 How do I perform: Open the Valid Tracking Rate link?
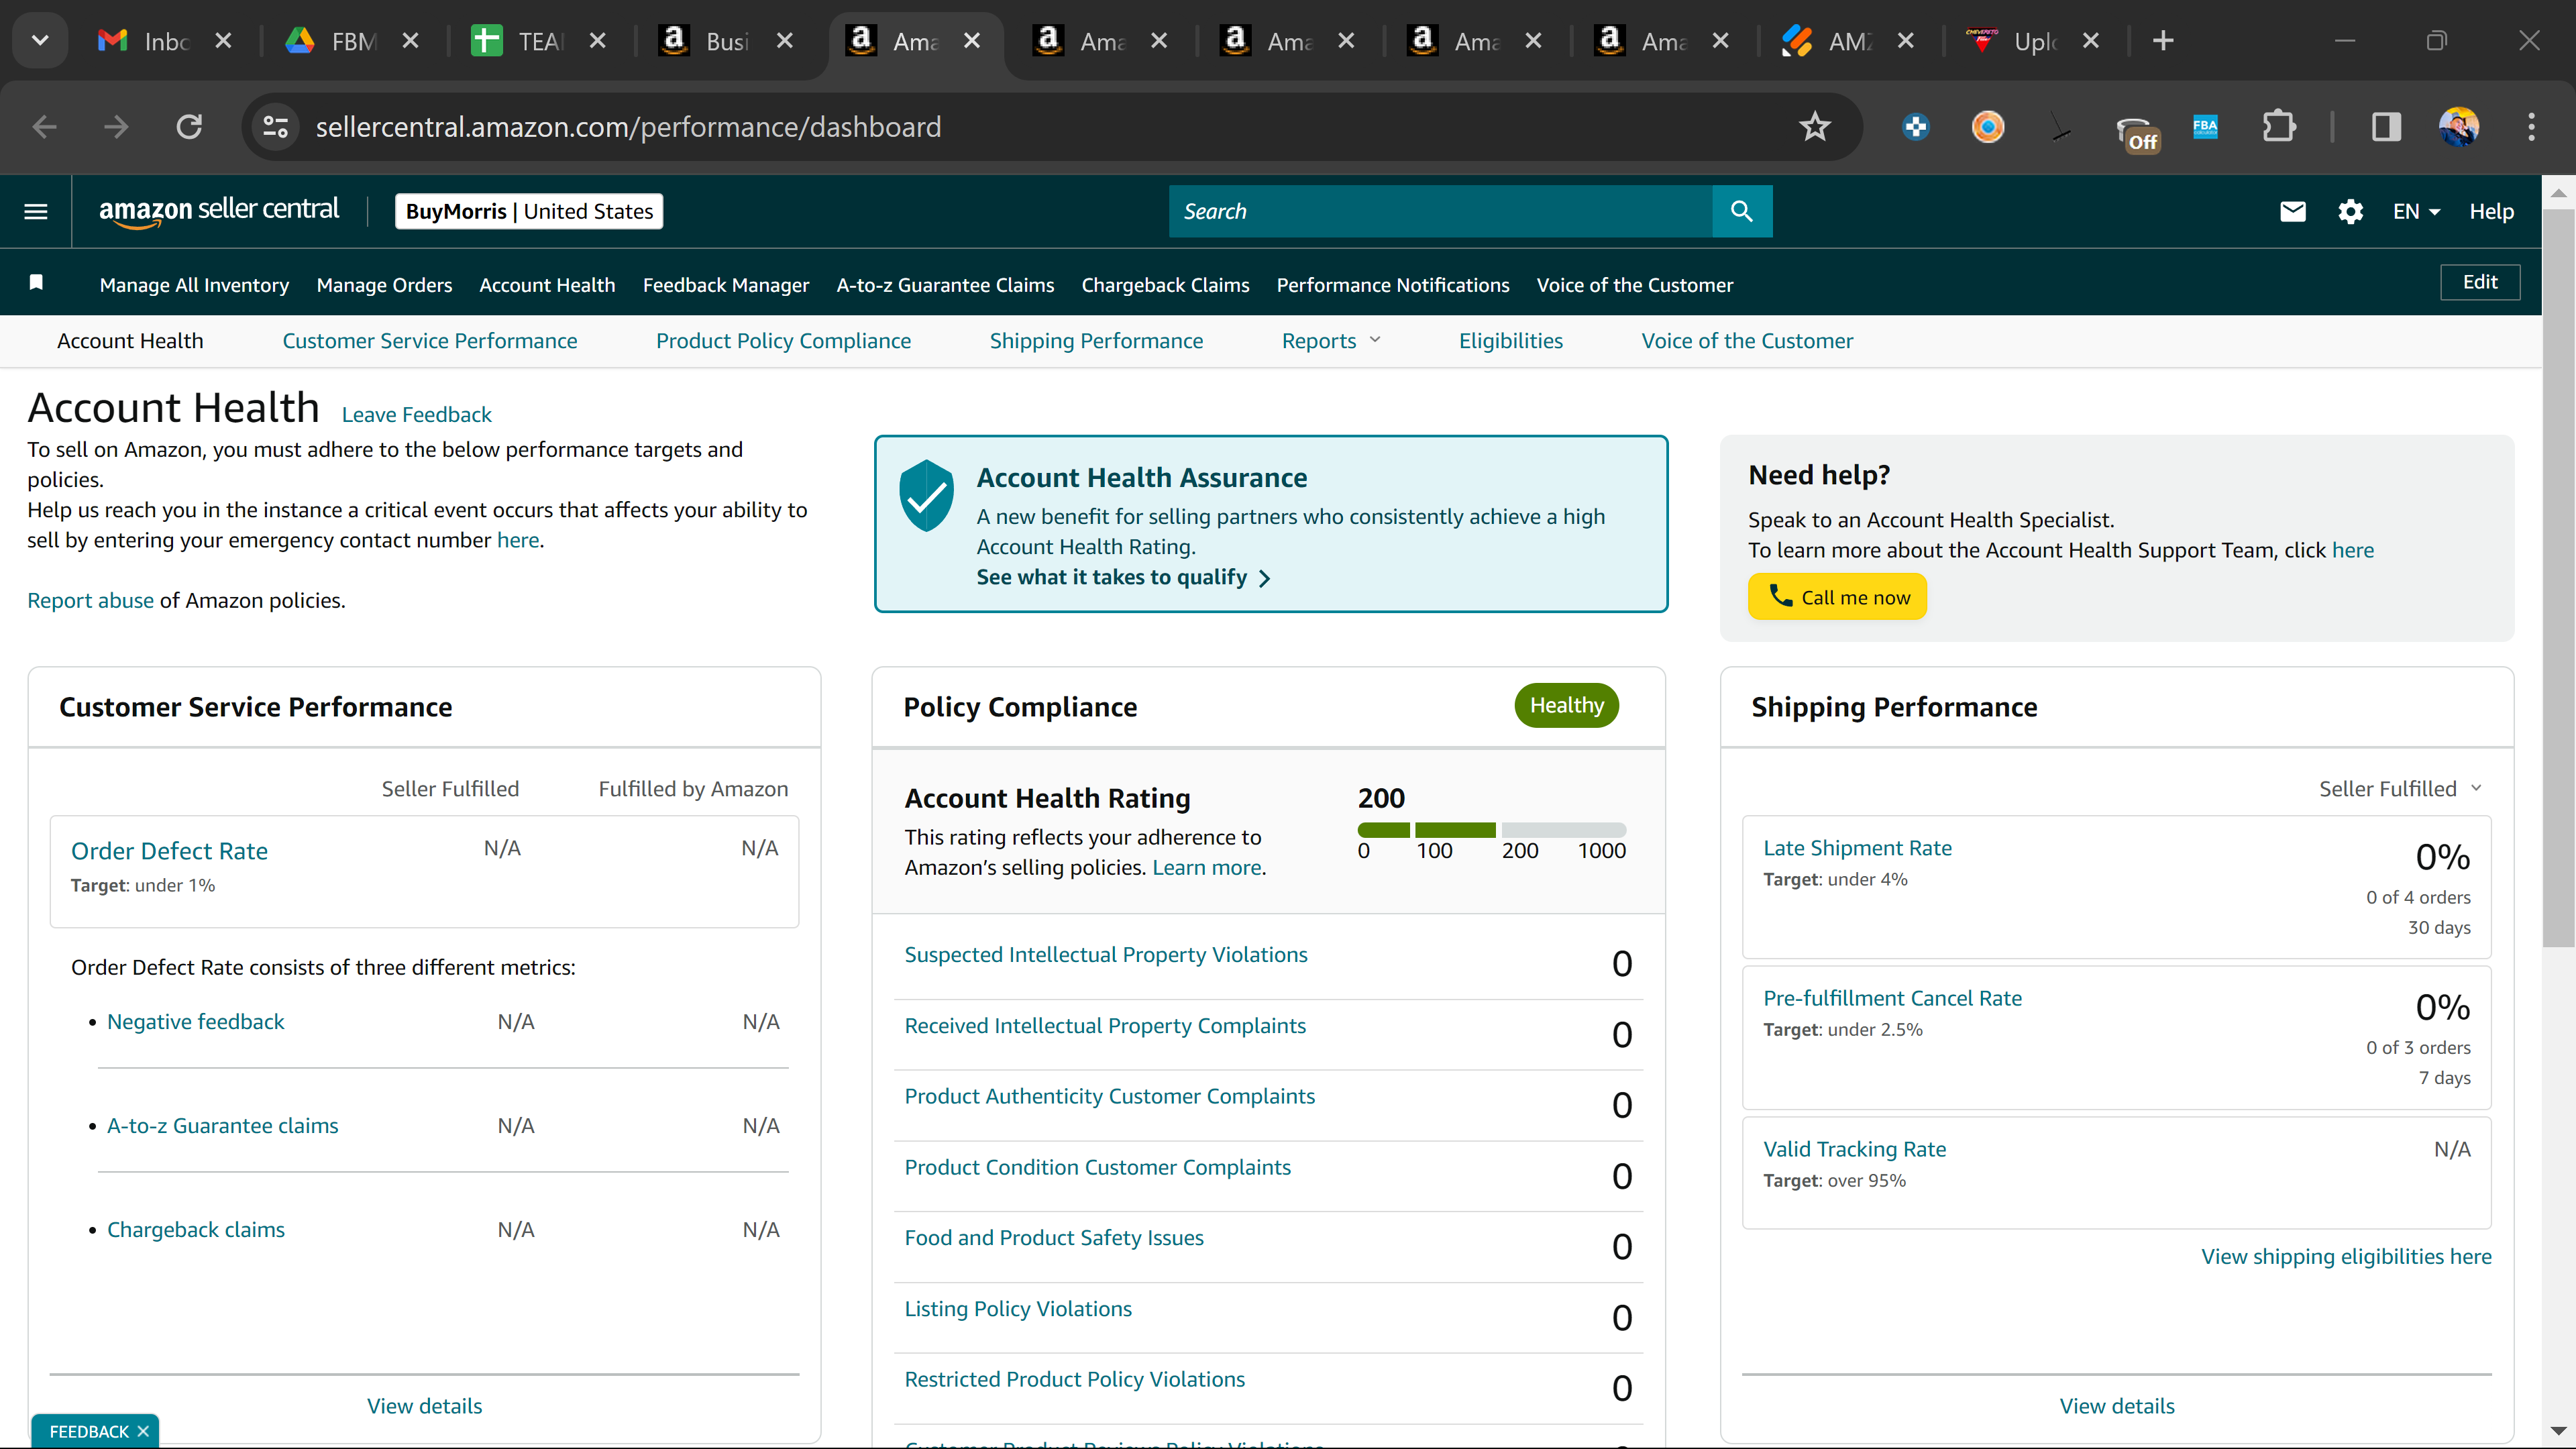pyautogui.click(x=1854, y=1149)
